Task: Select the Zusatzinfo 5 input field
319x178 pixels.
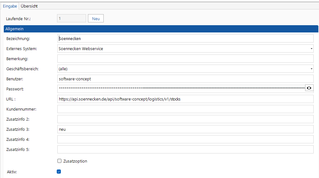Action: click(185, 149)
